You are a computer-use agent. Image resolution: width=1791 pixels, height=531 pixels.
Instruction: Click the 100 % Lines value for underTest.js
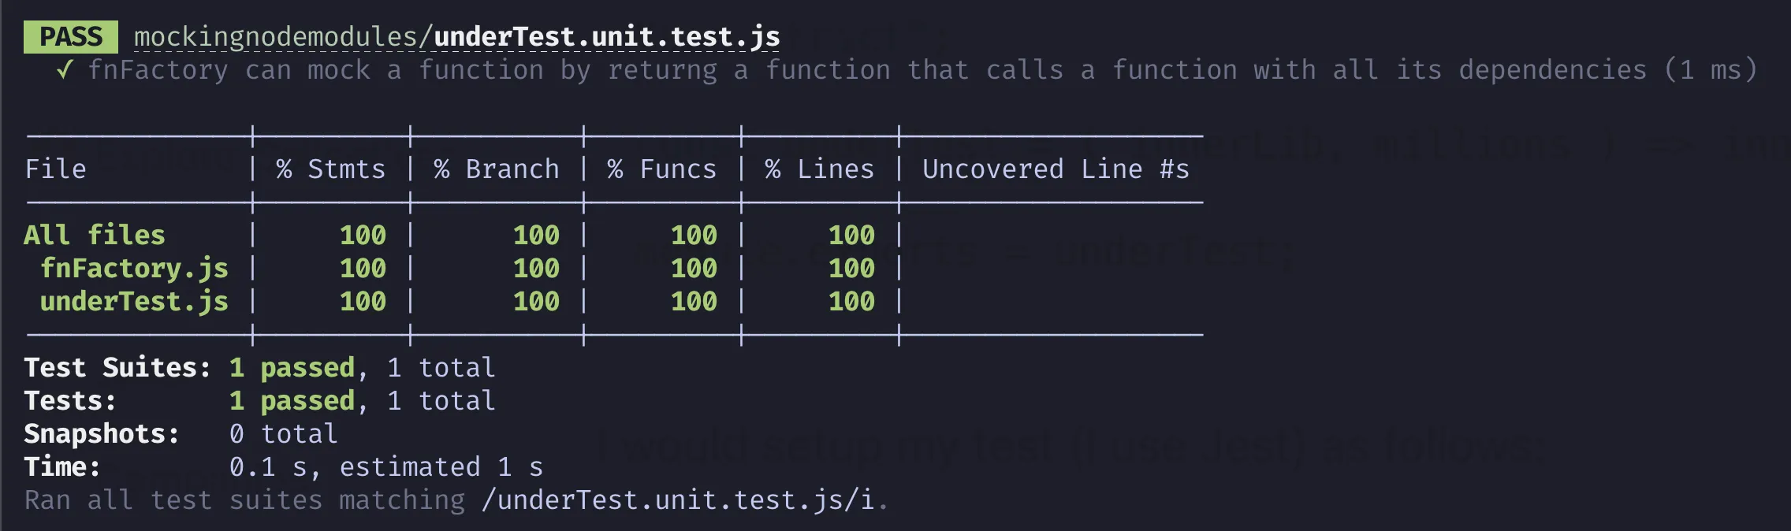pyautogui.click(x=851, y=302)
